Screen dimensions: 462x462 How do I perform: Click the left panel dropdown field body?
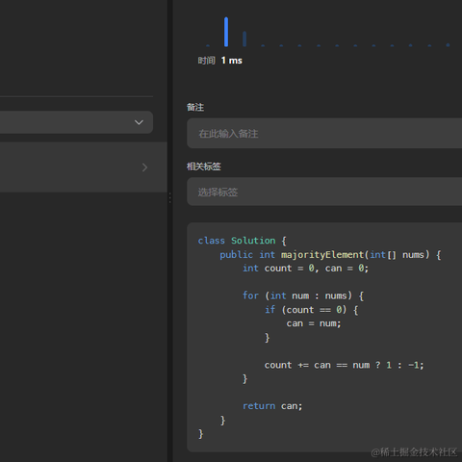pyautogui.click(x=76, y=122)
